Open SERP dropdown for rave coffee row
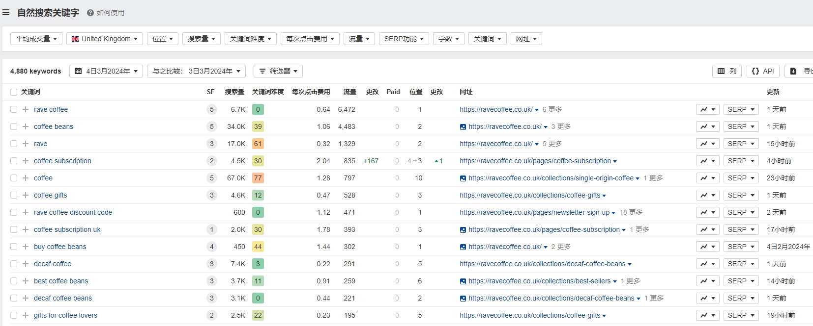 tap(741, 109)
